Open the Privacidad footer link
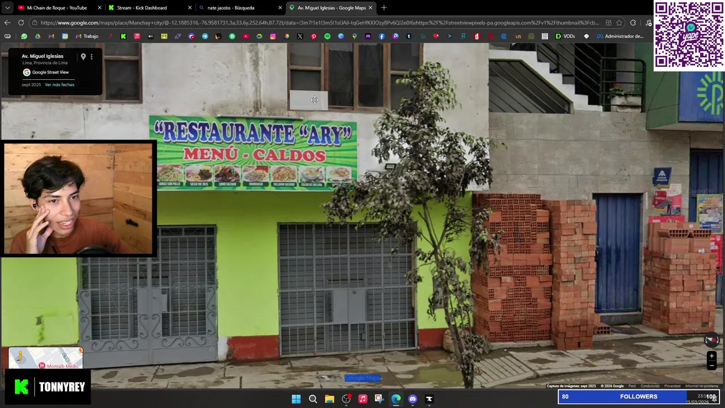The image size is (725, 408). pyautogui.click(x=672, y=386)
